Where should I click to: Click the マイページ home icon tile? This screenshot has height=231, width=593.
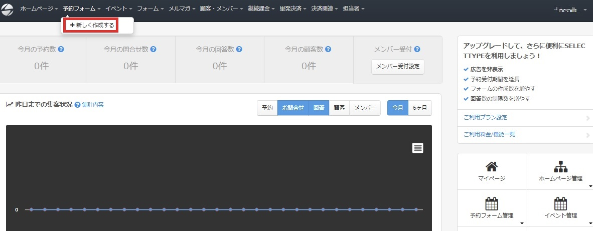tap(491, 171)
